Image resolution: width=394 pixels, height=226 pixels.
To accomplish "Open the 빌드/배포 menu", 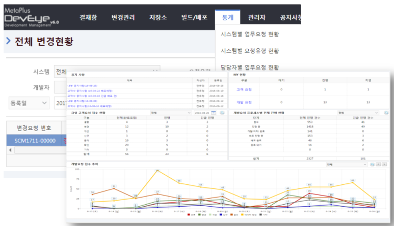I will (195, 17).
